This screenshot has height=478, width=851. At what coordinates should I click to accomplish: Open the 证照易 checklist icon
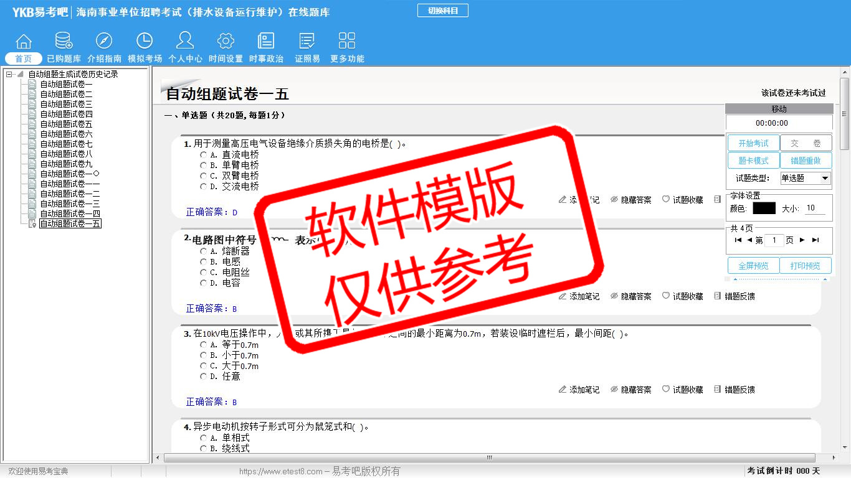tap(307, 41)
